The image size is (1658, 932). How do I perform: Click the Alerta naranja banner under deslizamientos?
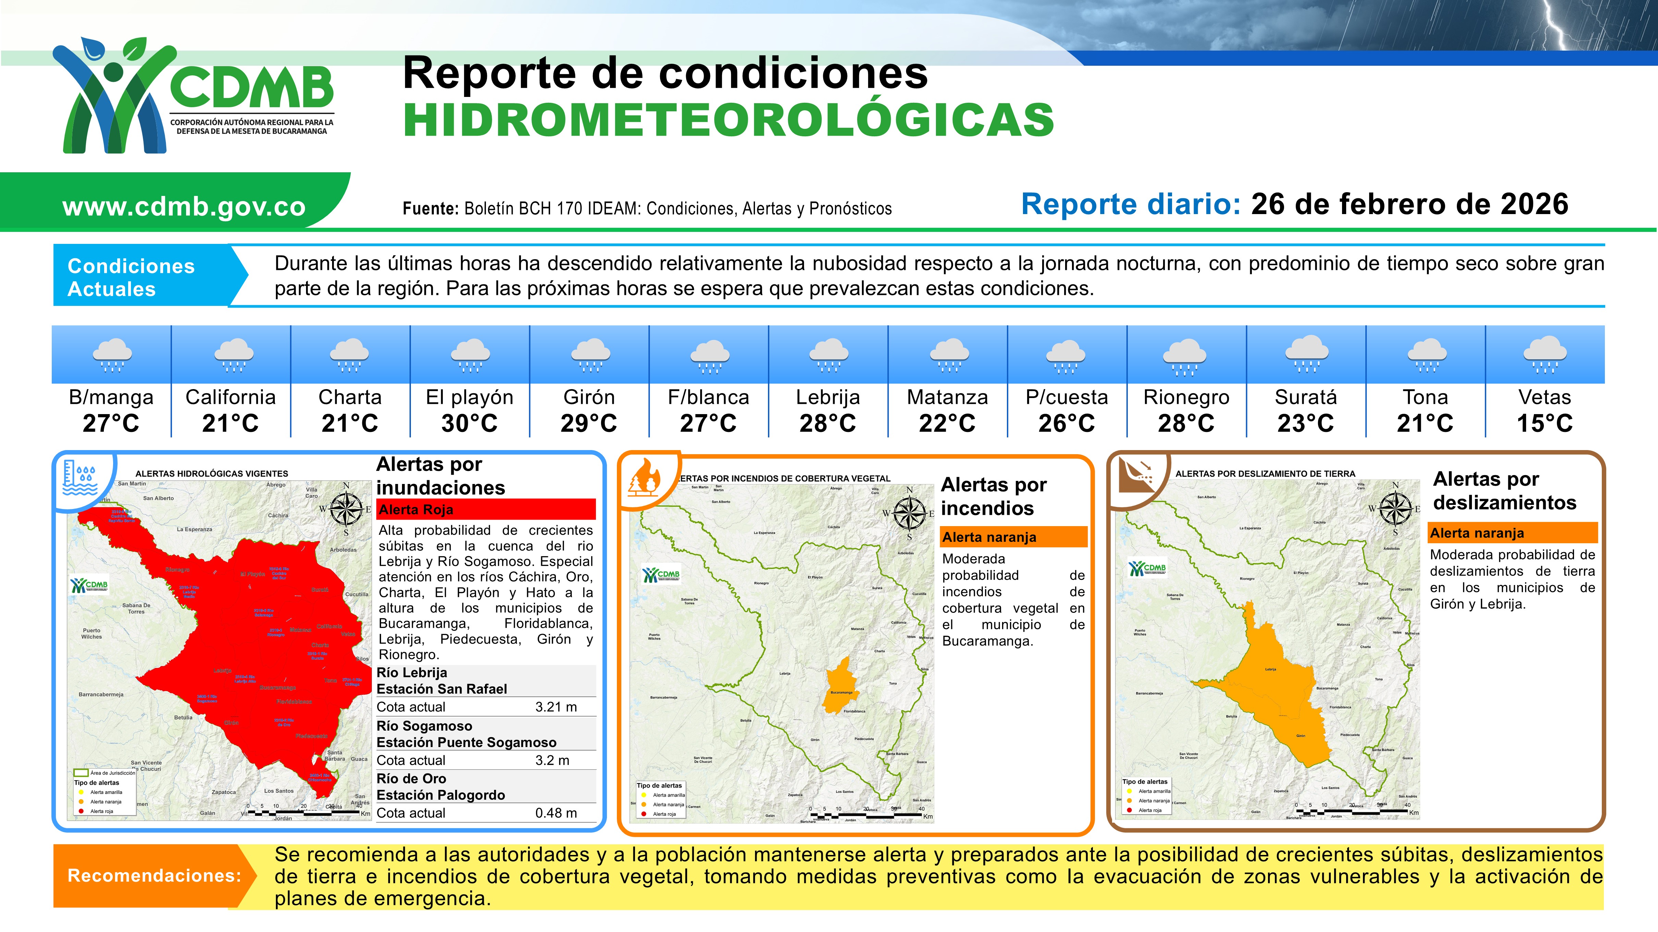pos(1513,533)
